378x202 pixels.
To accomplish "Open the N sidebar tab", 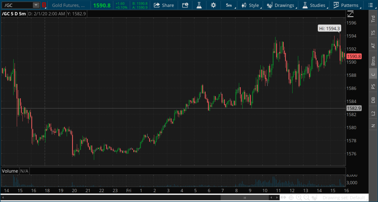I will [373, 126].
